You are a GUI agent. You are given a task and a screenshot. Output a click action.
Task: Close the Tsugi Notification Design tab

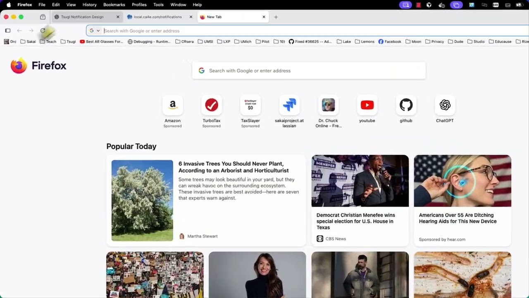click(x=118, y=17)
